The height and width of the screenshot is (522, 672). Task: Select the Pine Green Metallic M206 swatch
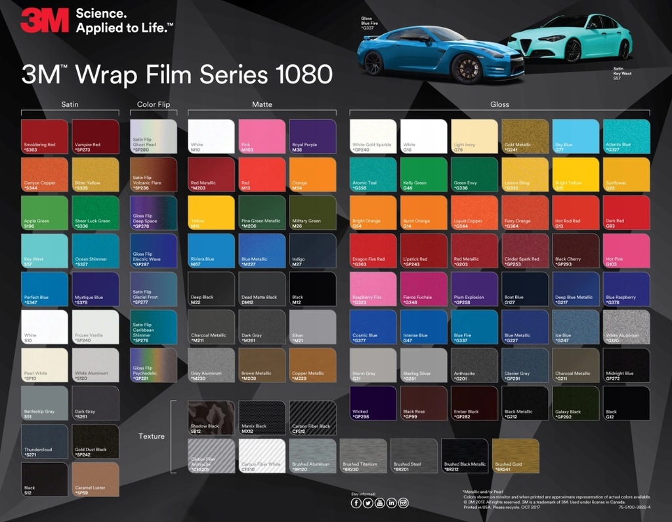coord(262,213)
